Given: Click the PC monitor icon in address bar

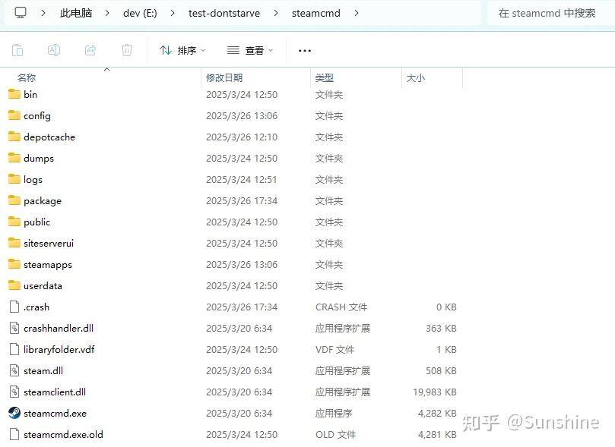Looking at the screenshot, I should pyautogui.click(x=21, y=13).
